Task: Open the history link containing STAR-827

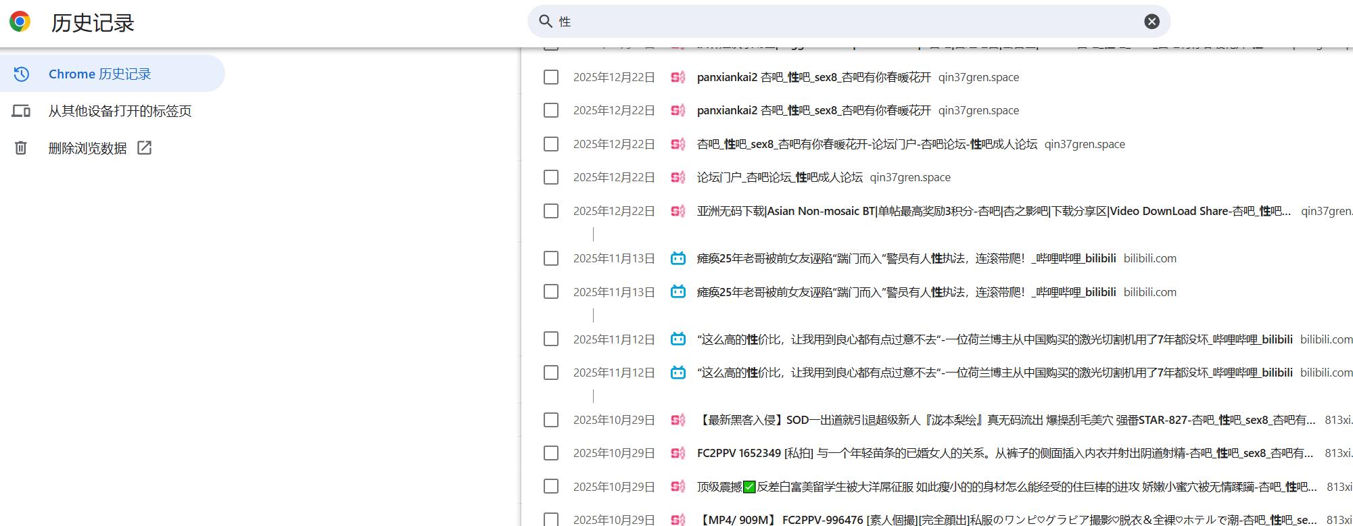Action: [1007, 420]
